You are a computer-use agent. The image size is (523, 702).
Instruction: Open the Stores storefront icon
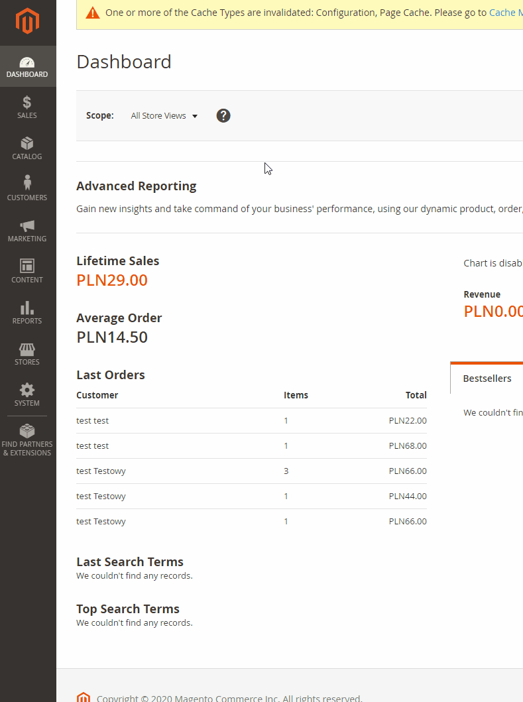[27, 349]
